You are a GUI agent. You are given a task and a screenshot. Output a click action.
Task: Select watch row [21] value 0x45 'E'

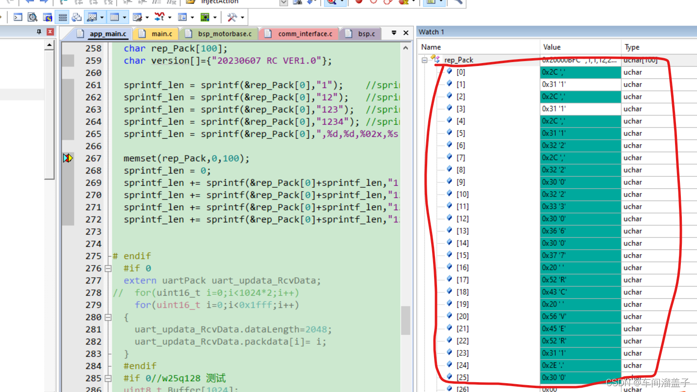point(581,329)
